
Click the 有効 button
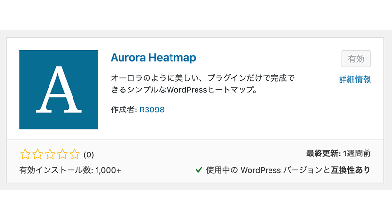click(x=356, y=59)
